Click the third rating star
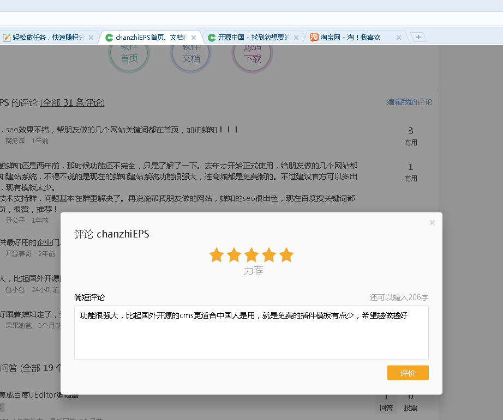 tap(251, 255)
